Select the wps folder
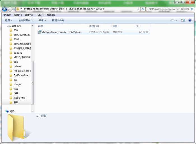The width and height of the screenshot is (196, 144). pyautogui.click(x=16, y=89)
